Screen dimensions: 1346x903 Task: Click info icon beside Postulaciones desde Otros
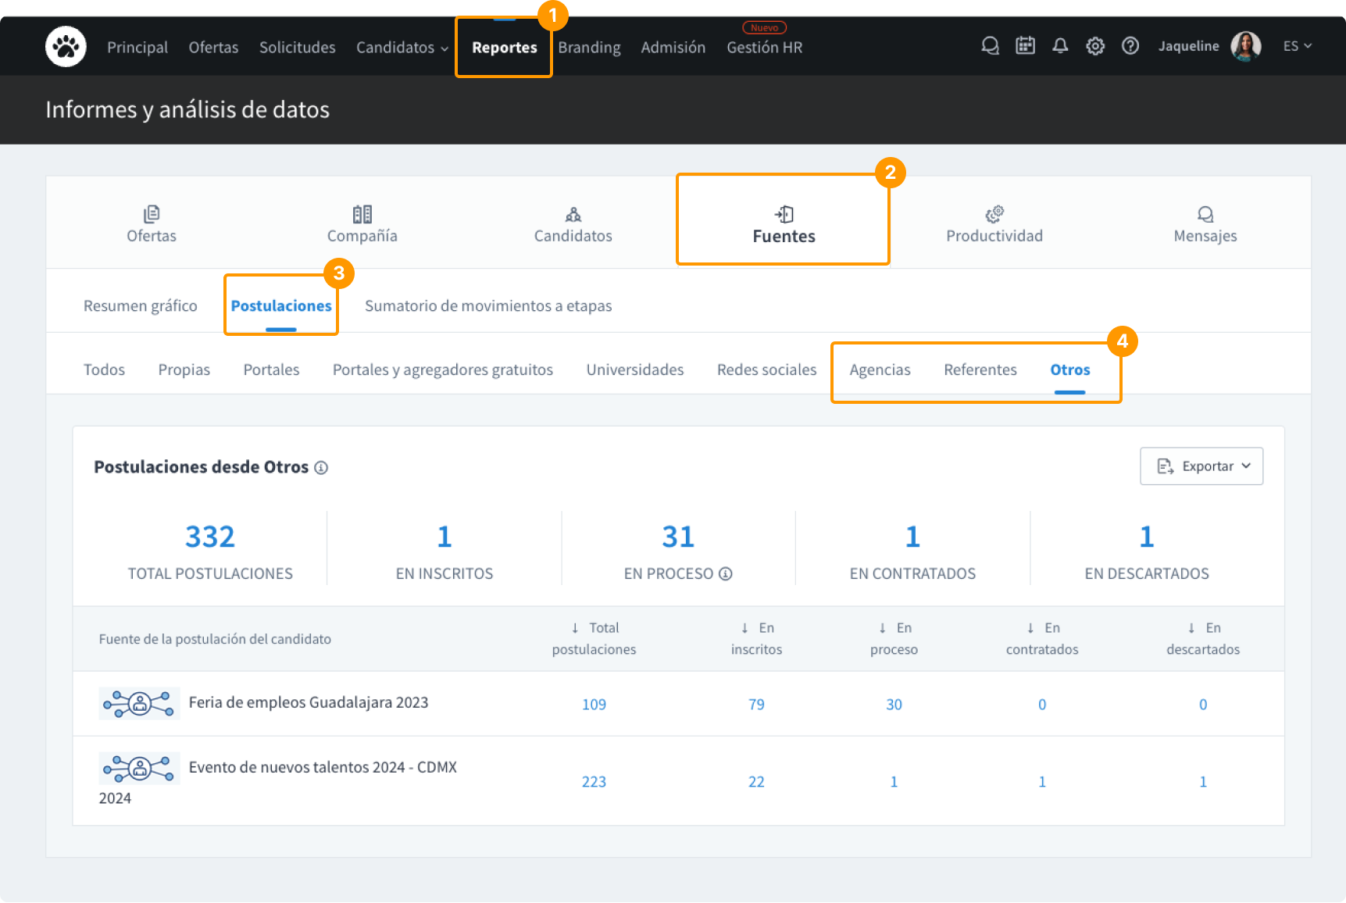[321, 468]
